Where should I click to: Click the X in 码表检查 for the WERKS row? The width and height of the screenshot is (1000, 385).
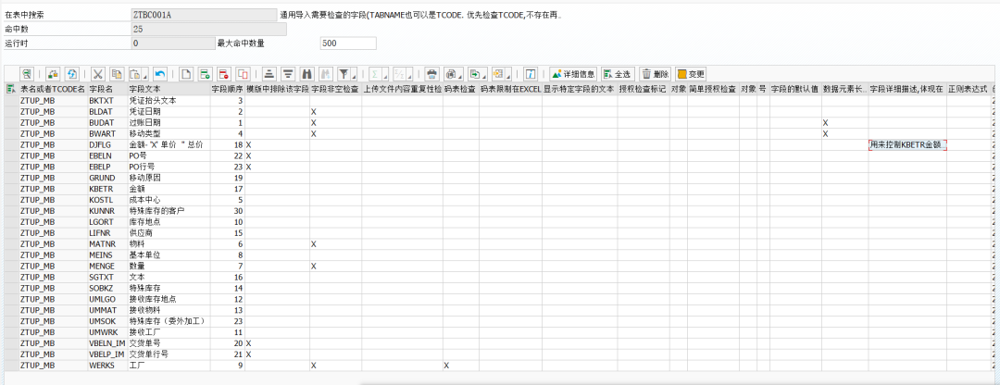pyautogui.click(x=446, y=366)
